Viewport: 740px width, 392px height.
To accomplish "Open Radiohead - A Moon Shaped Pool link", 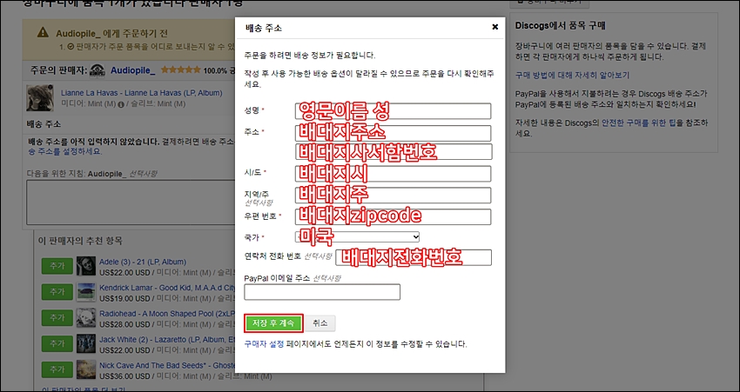I will point(167,314).
